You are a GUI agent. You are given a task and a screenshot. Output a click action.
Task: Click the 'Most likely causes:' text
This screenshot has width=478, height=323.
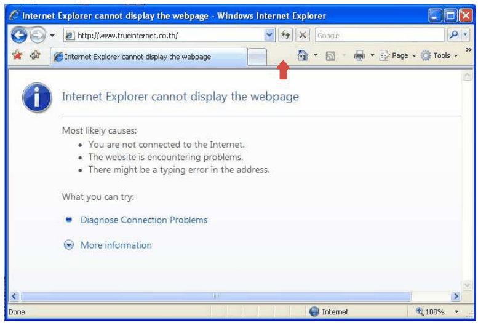100,131
